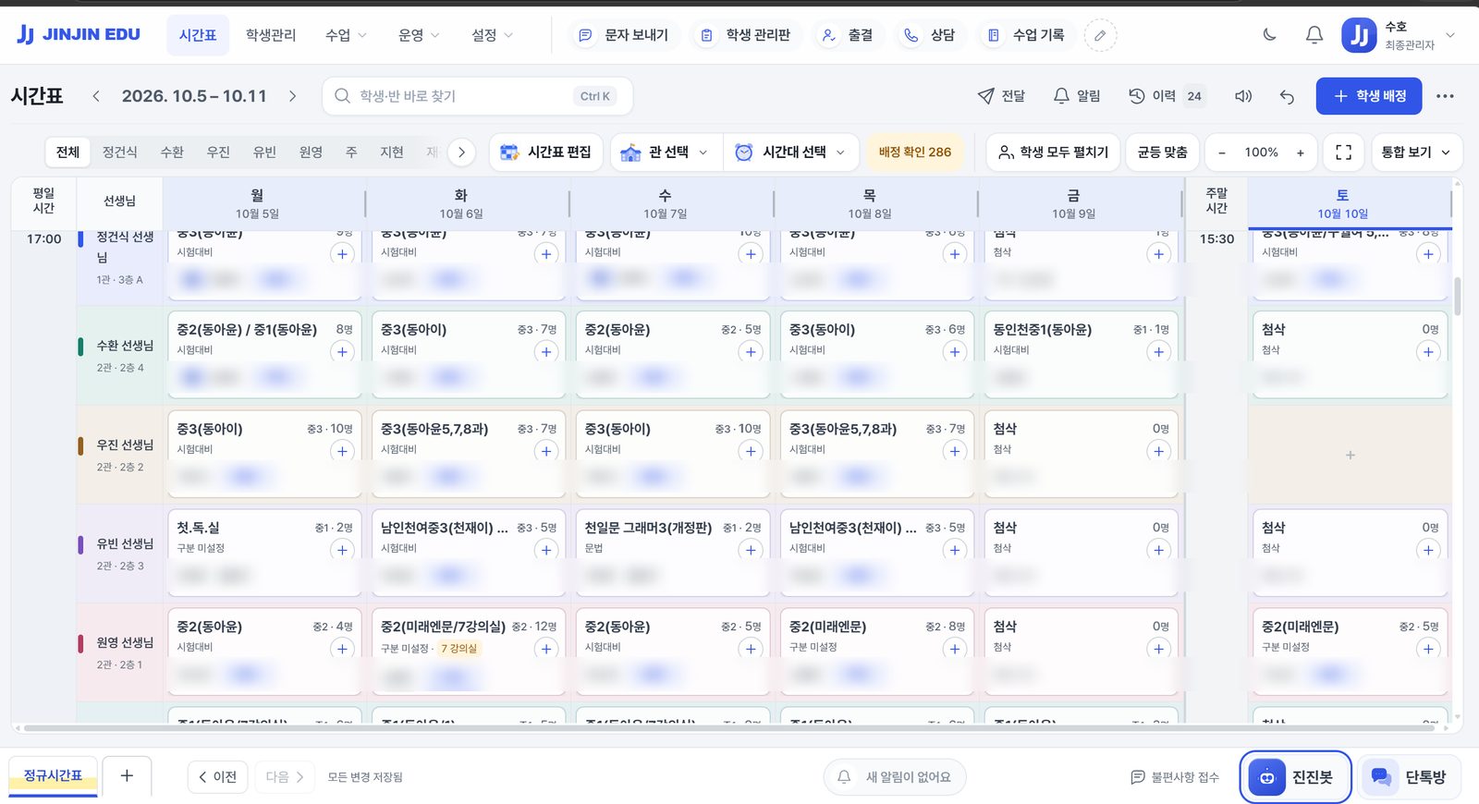Screen dimensions: 1479x804
Task: Click the 배정 확인 286 badge
Action: click(914, 152)
